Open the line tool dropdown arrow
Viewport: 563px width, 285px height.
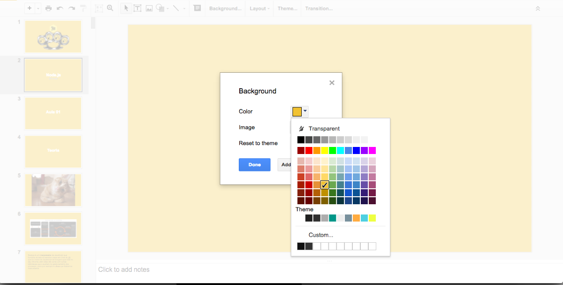click(184, 8)
